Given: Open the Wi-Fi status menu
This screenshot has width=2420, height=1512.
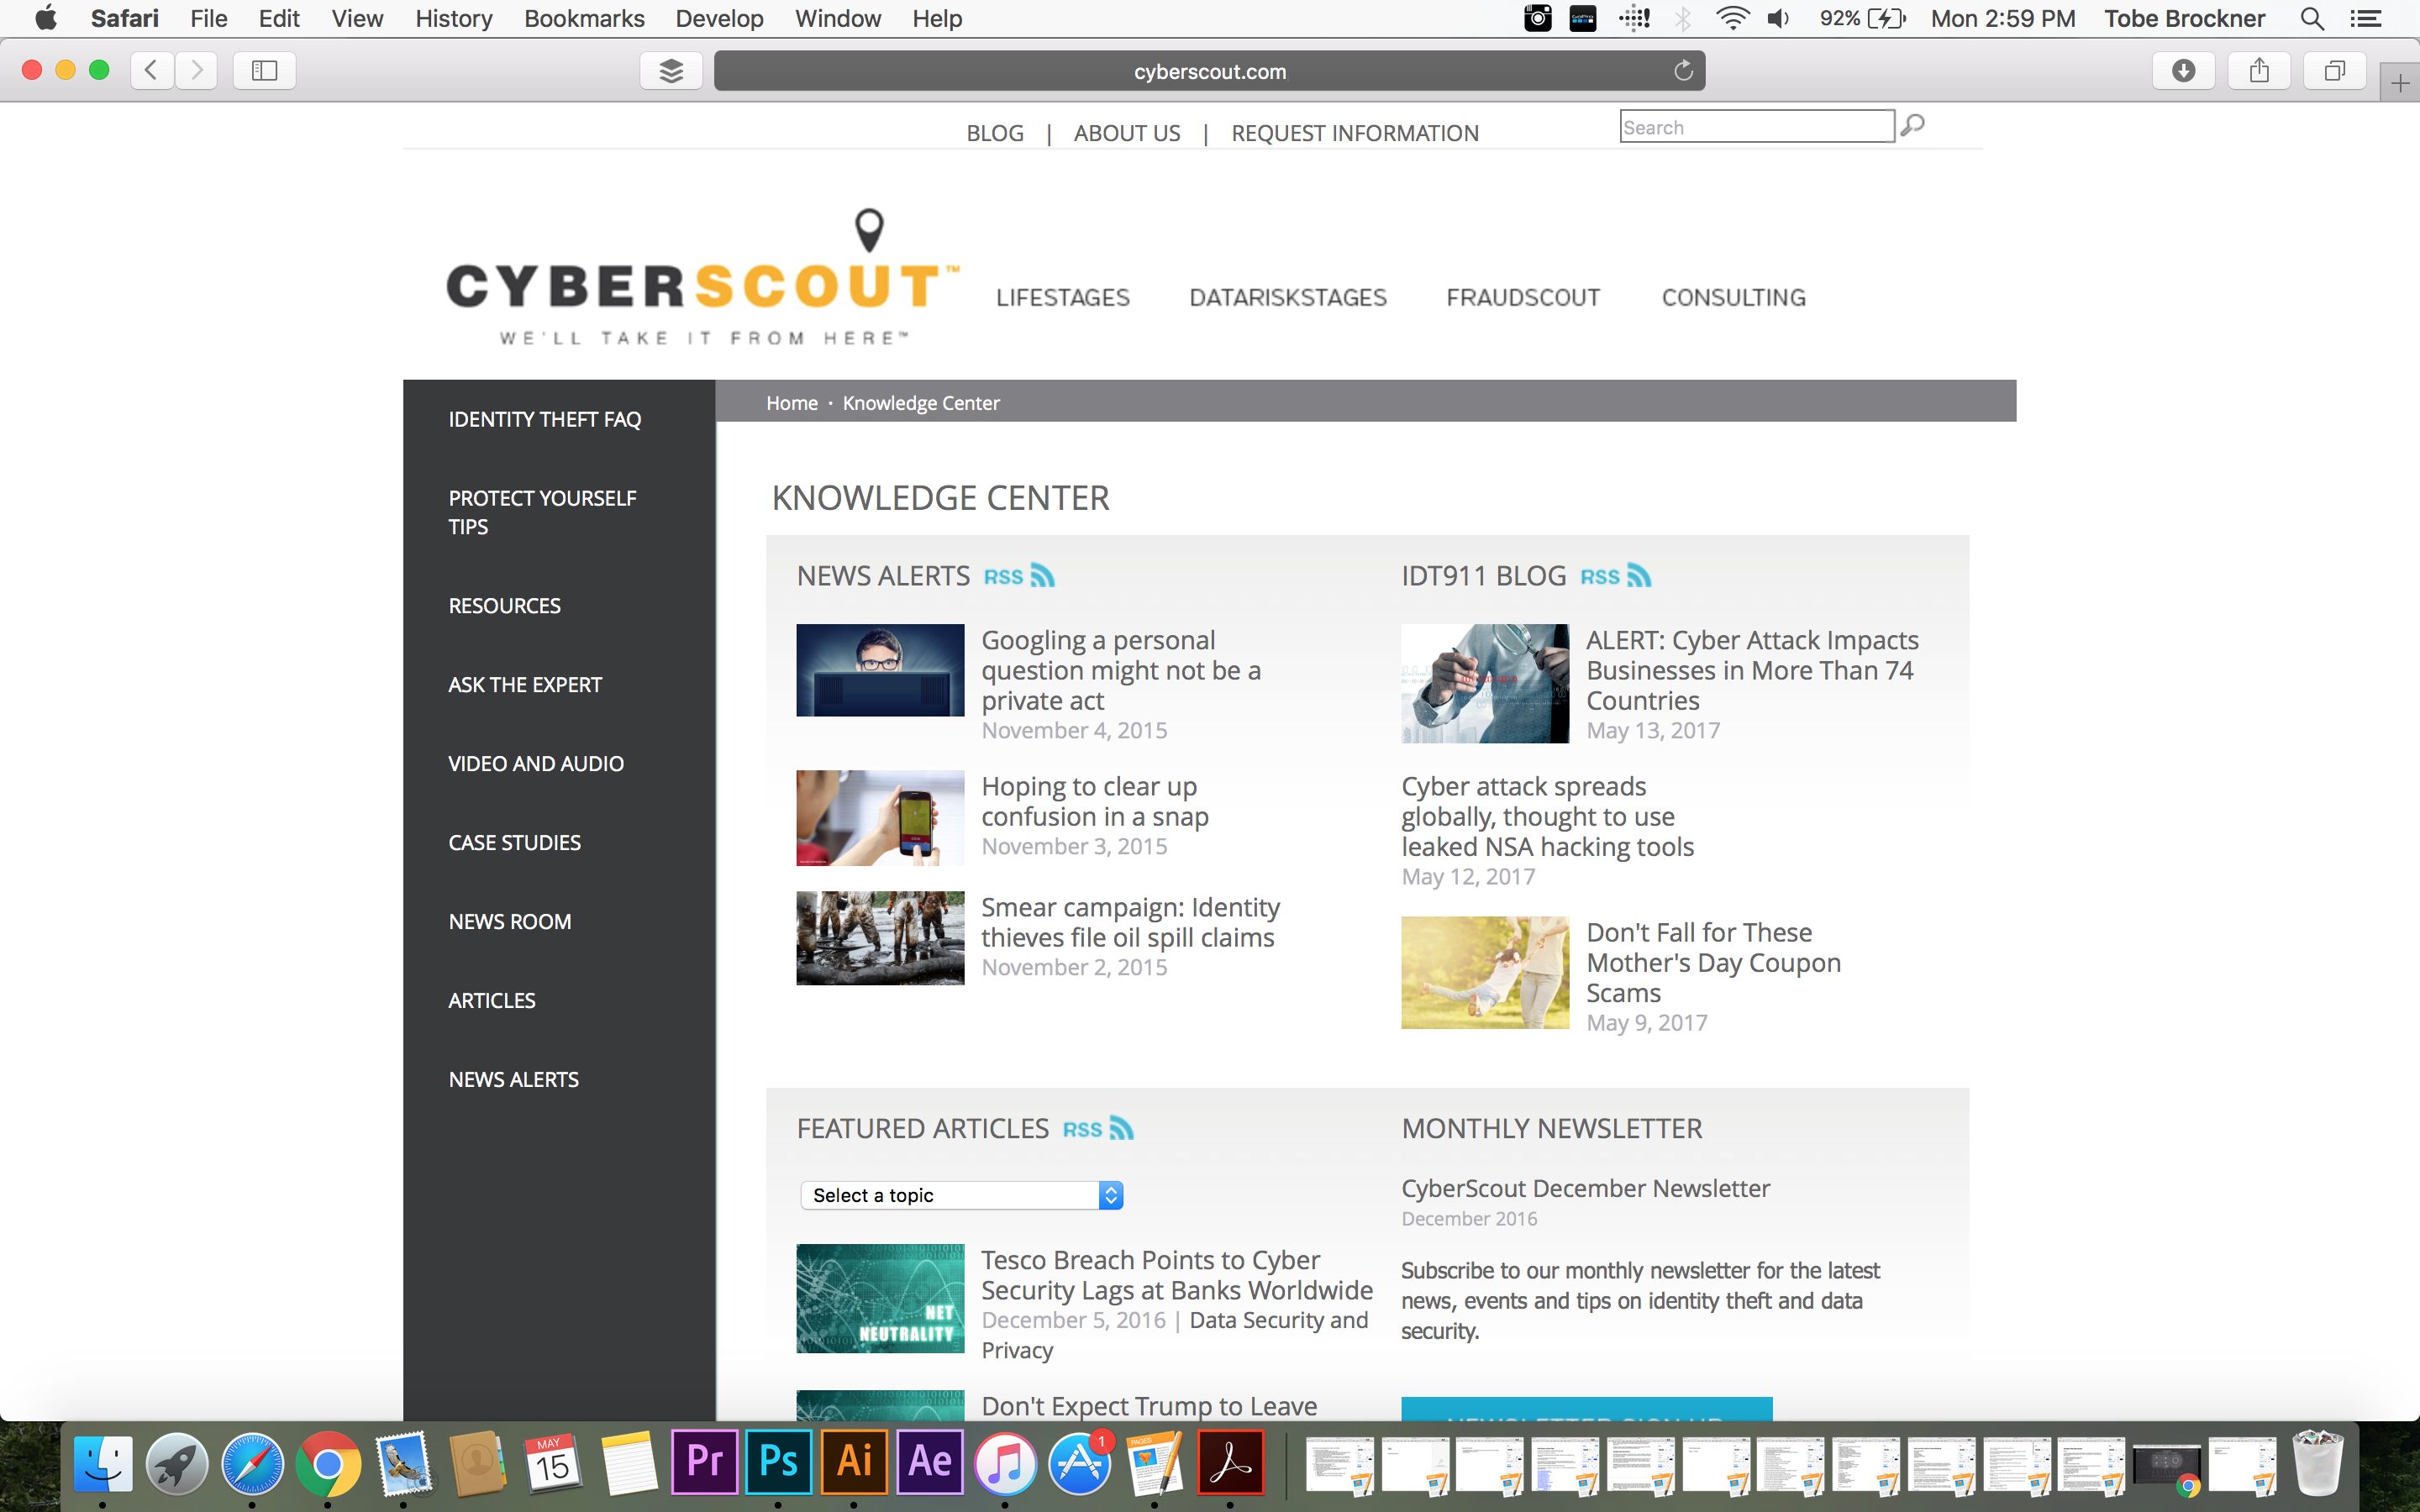Looking at the screenshot, I should (1732, 18).
